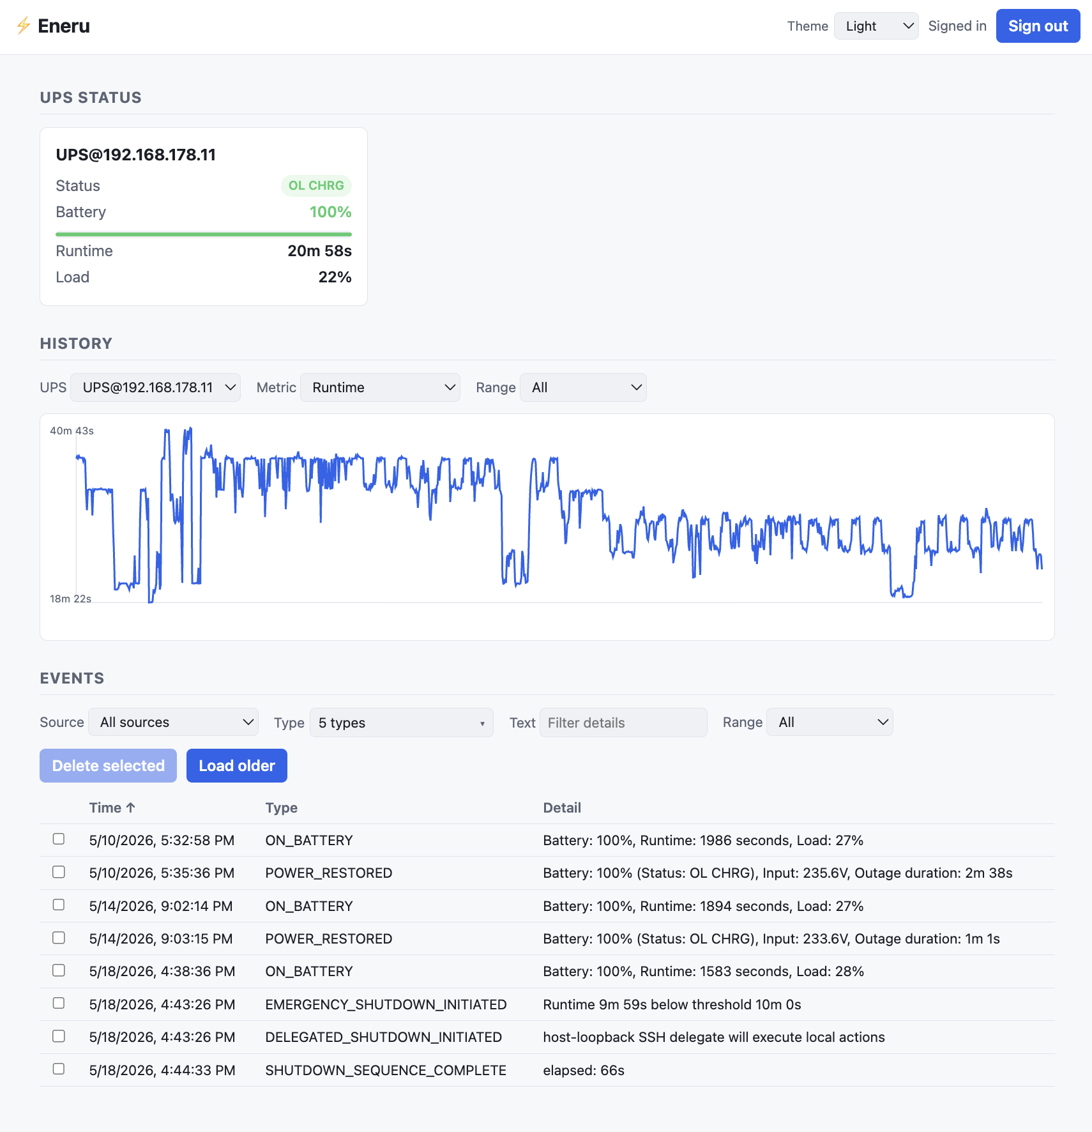1092x1132 pixels.
Task: Open the Events Source dropdown showing All sources
Action: click(173, 723)
